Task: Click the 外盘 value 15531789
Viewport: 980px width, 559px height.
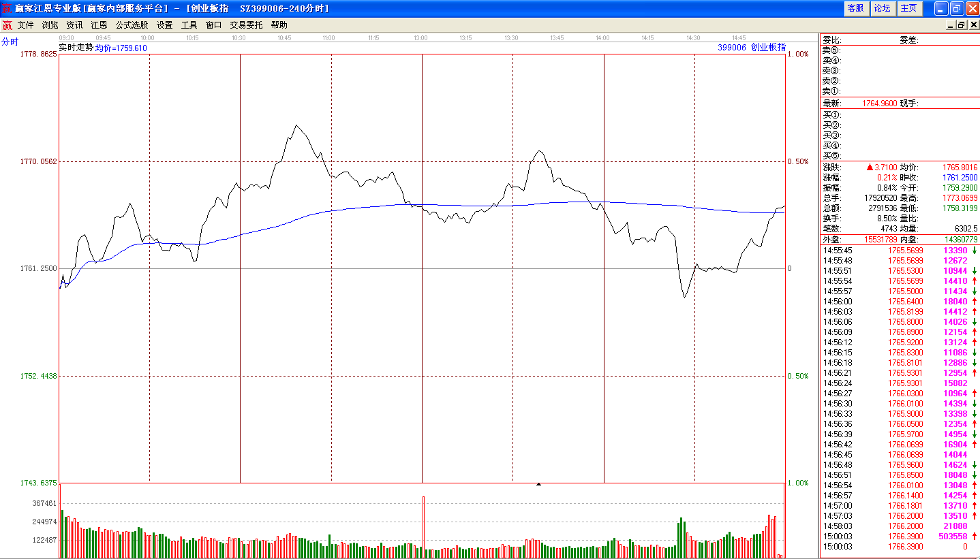Action: click(x=879, y=240)
